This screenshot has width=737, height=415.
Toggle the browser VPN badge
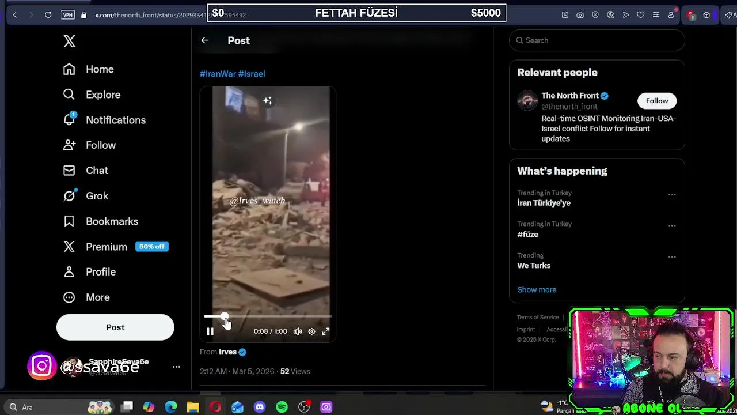pos(68,15)
